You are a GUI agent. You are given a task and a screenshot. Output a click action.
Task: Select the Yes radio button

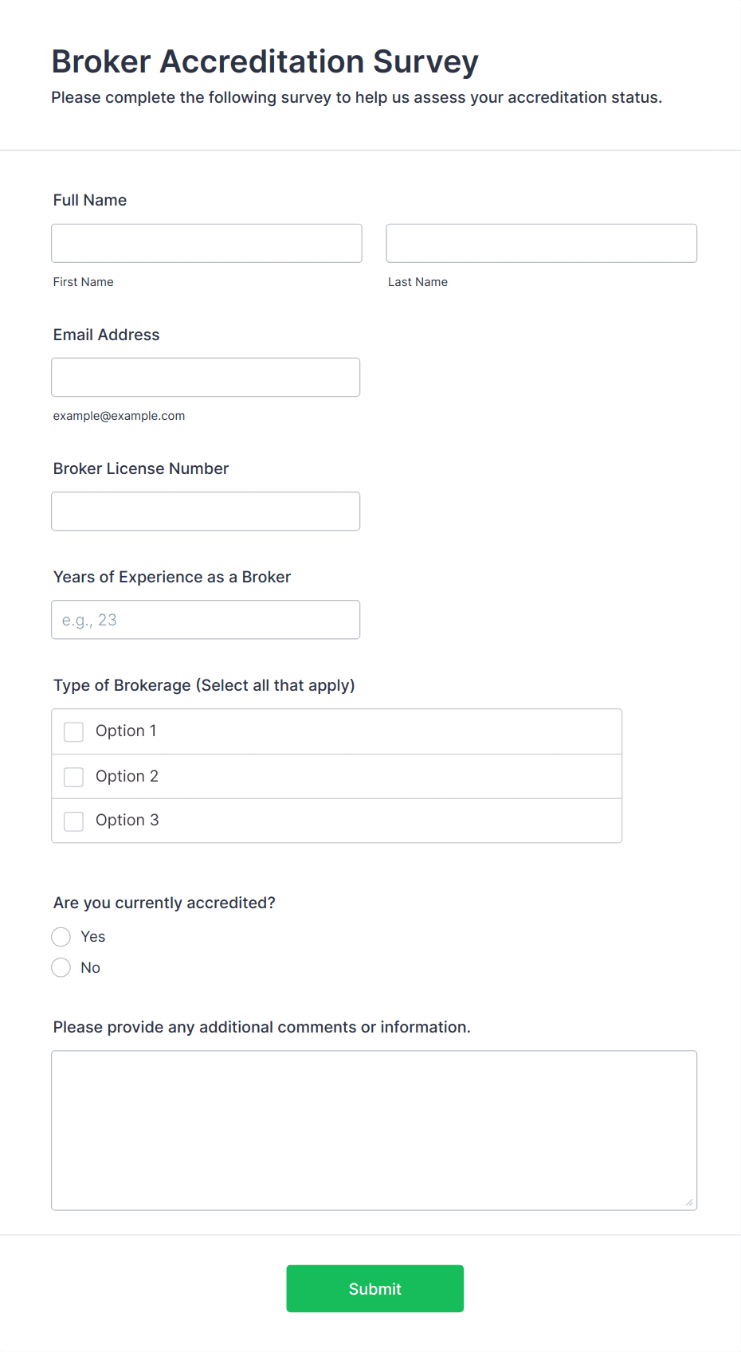(61, 937)
